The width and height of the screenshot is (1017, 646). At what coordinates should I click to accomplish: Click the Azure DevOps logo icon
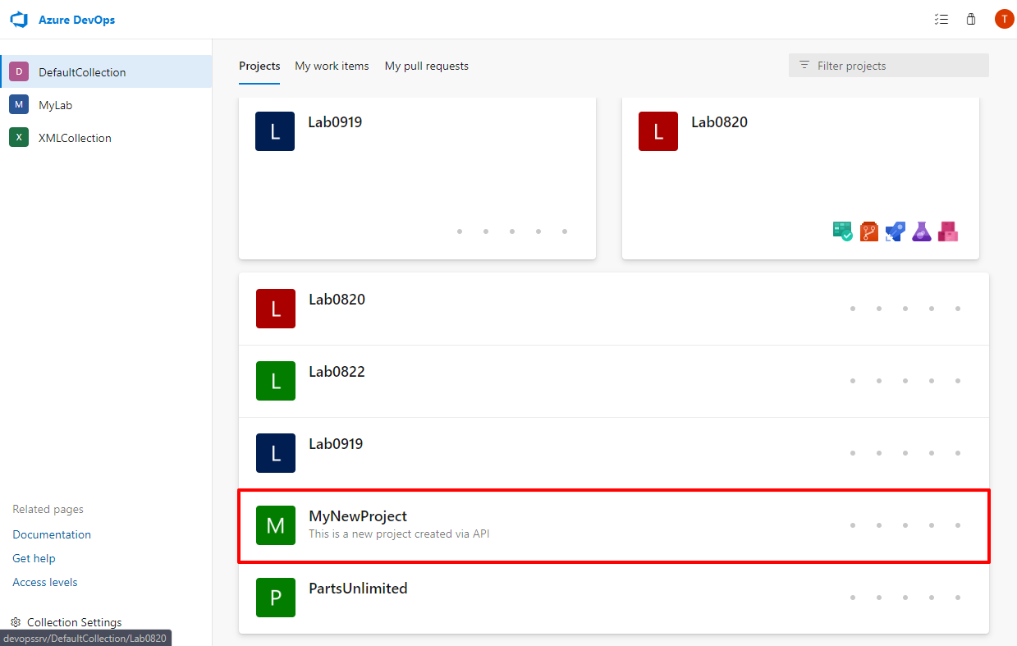(20, 20)
